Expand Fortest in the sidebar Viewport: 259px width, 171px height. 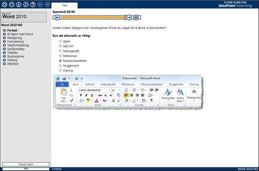pos(4,30)
